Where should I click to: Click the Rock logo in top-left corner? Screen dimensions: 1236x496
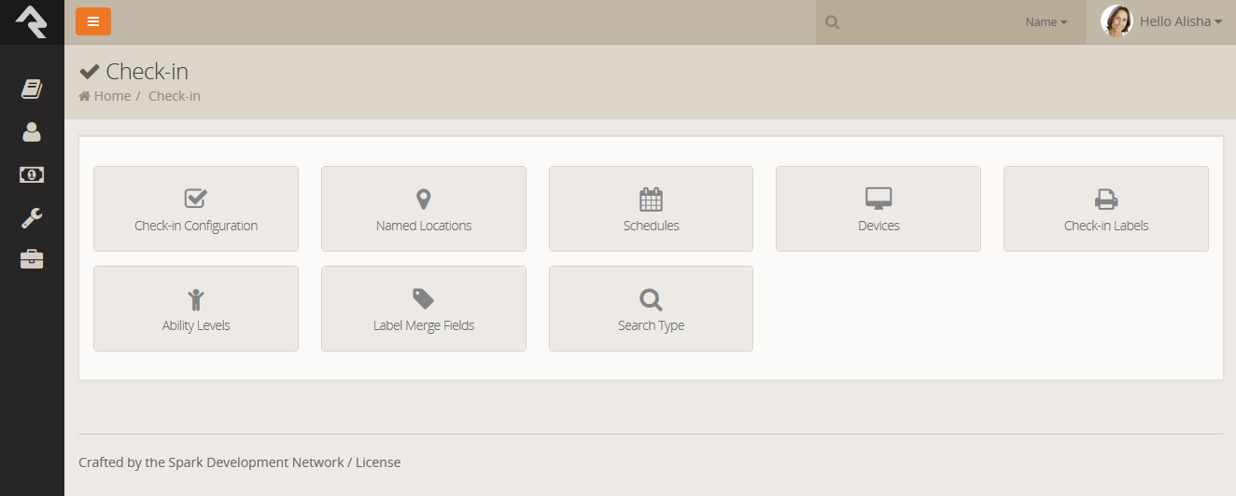32,21
